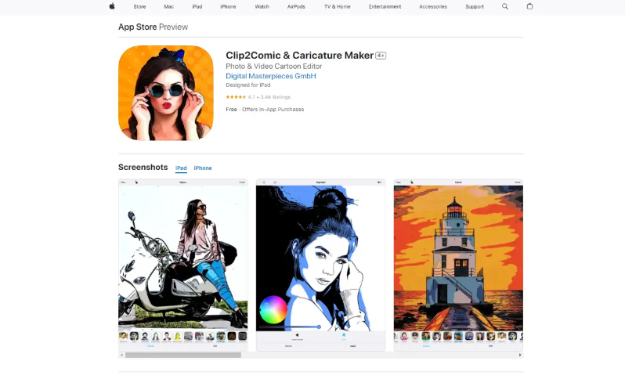Screen dimensions: 625x390
Task: Open the Store menu
Action: pyautogui.click(x=139, y=7)
